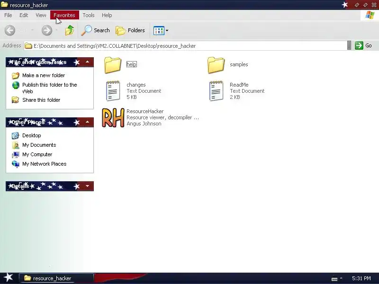This screenshot has height=284, width=379.
Task: Click the My Computer monitor icon
Action: [x=16, y=155]
